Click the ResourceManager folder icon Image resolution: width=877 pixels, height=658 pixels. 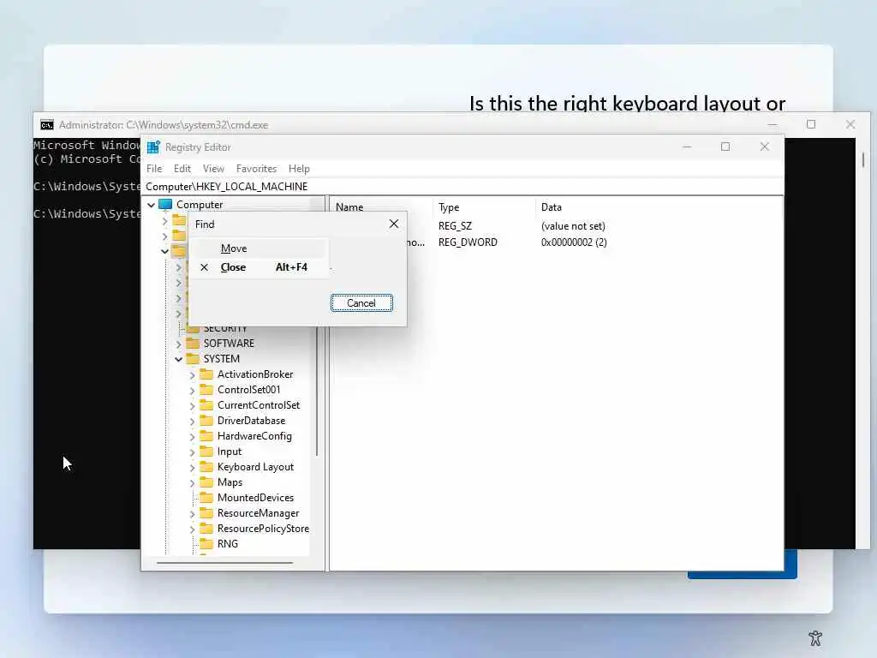[x=206, y=512]
